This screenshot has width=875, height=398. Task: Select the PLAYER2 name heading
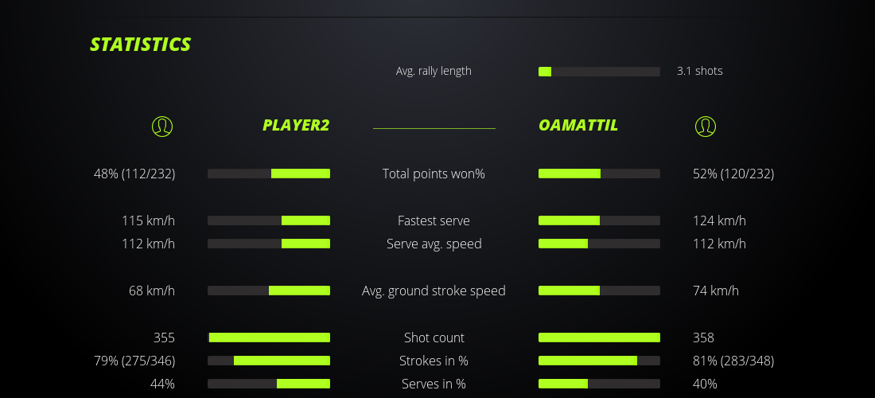click(296, 125)
